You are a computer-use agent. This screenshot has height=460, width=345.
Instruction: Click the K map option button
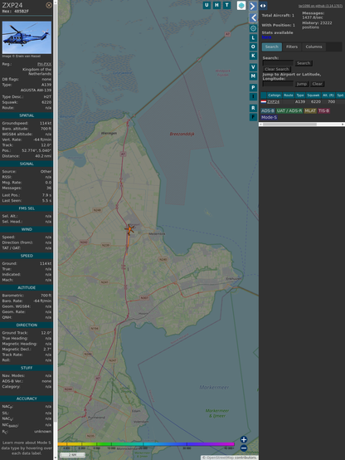(253, 56)
